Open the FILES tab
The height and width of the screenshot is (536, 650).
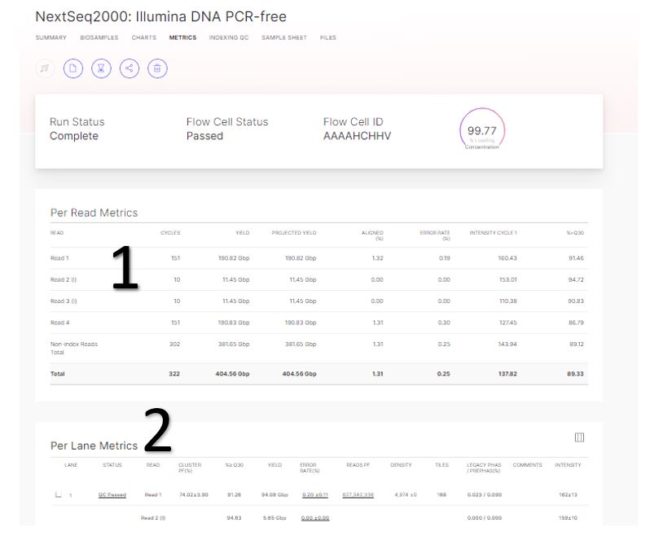click(328, 37)
